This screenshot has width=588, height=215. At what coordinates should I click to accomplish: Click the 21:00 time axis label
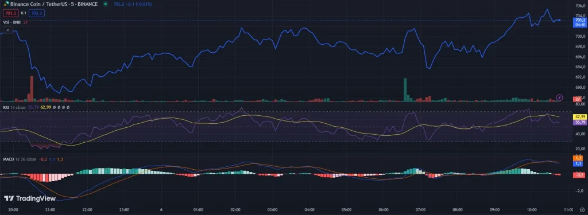click(51, 210)
